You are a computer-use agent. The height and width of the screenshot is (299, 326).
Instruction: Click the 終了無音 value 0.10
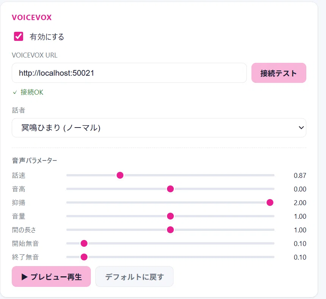tap(300, 257)
